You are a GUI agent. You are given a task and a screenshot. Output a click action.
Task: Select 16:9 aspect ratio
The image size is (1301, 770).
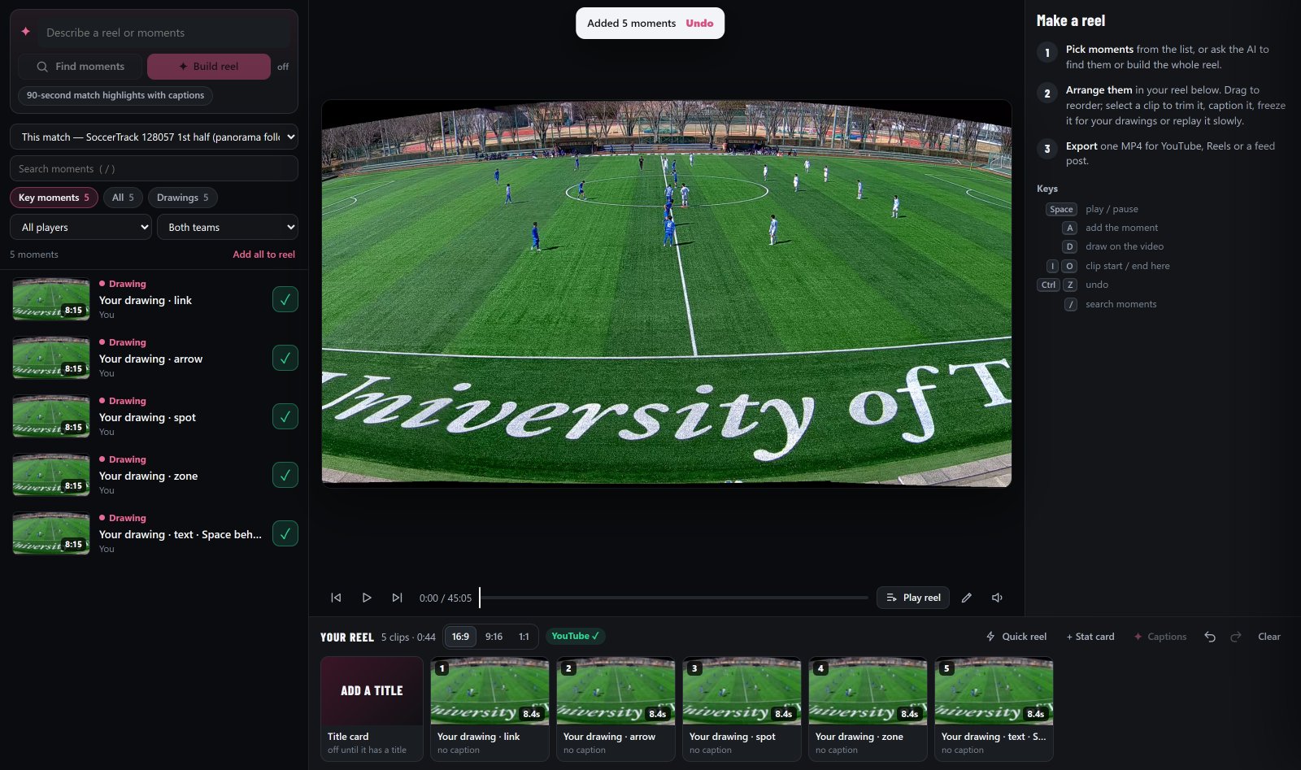[x=460, y=637]
